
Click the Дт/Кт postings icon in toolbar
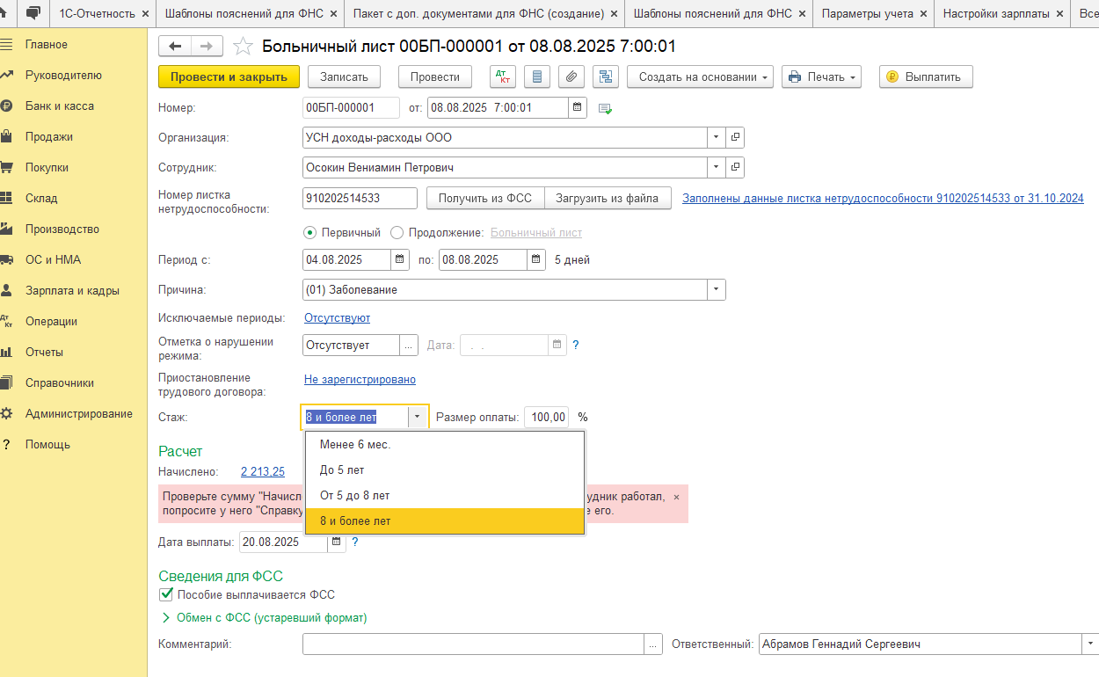[x=503, y=76]
